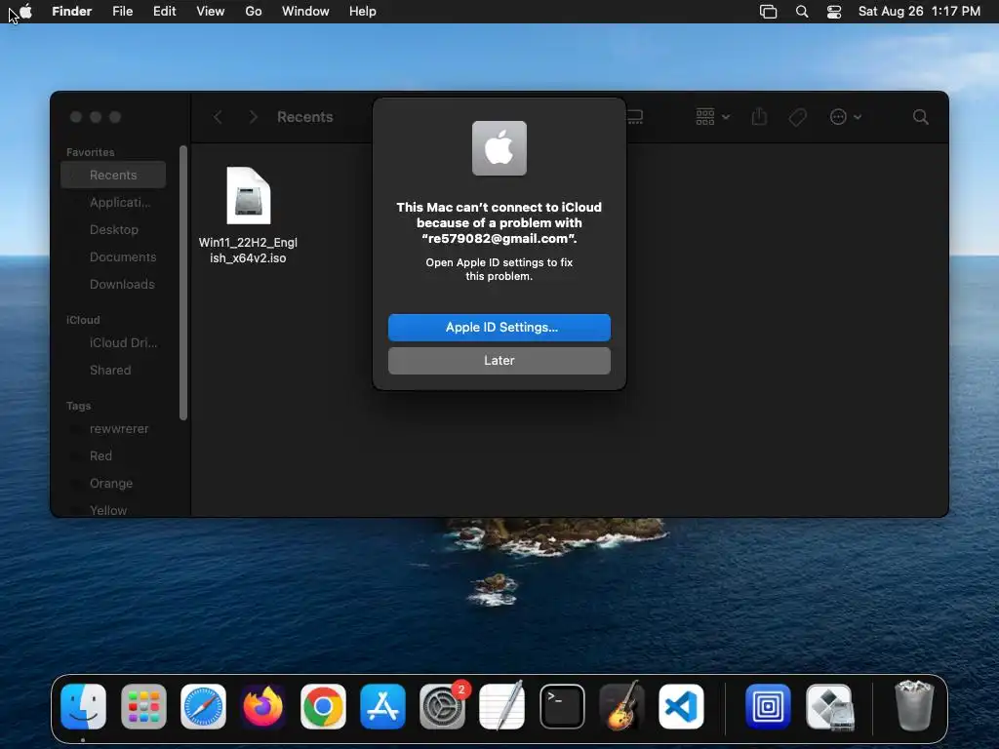Image resolution: width=999 pixels, height=749 pixels.
Task: Select Recents in Finder sidebar
Action: 113,176
